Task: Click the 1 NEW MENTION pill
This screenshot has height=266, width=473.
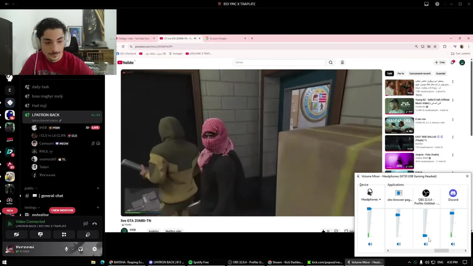Action: coord(62,210)
